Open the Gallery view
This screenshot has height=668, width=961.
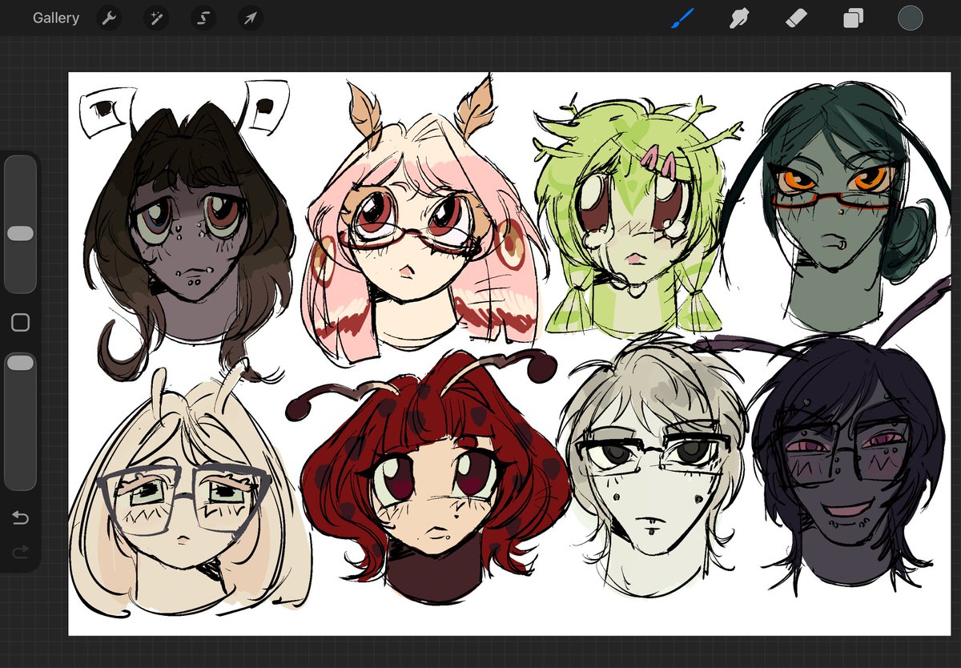coord(56,18)
